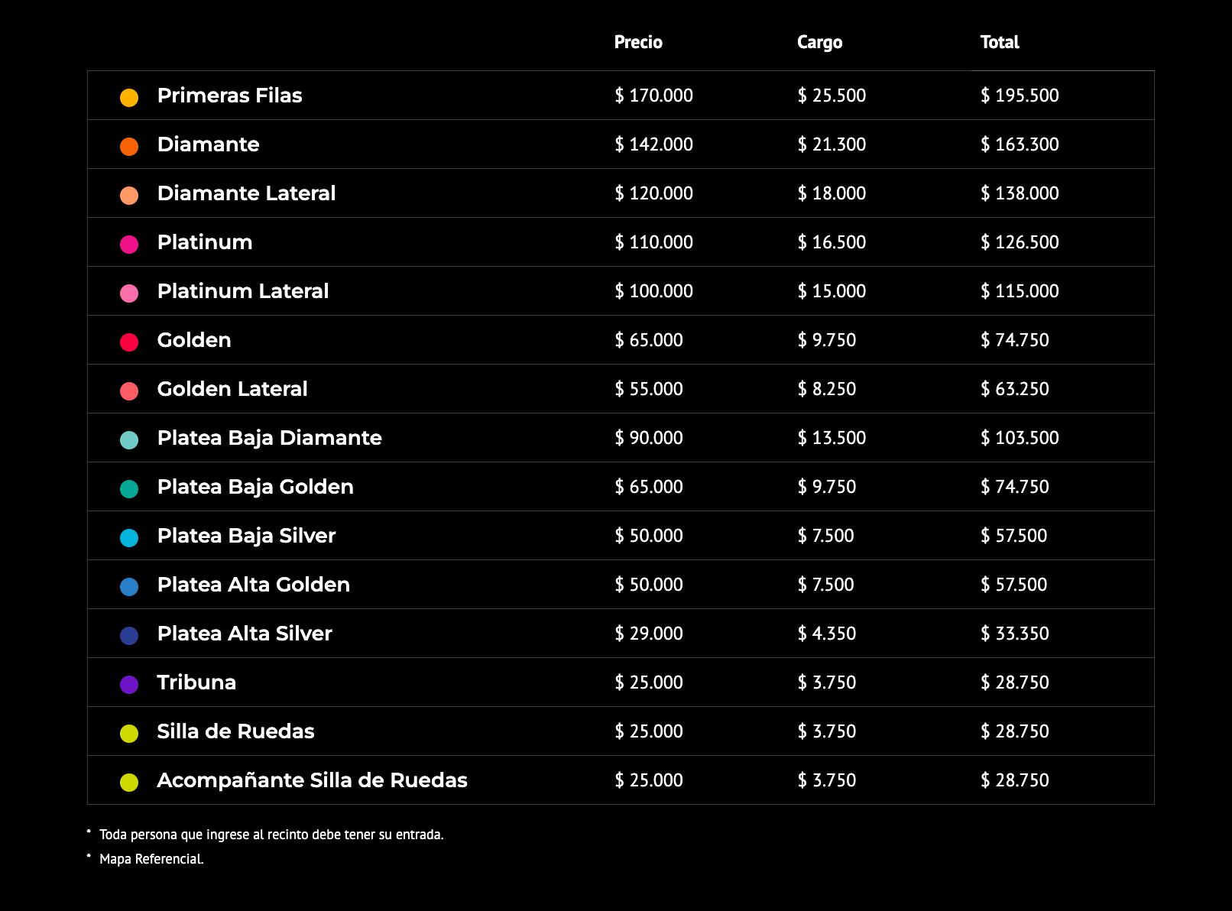
Task: Click the Platea Alta Silver color dot
Action: (129, 635)
